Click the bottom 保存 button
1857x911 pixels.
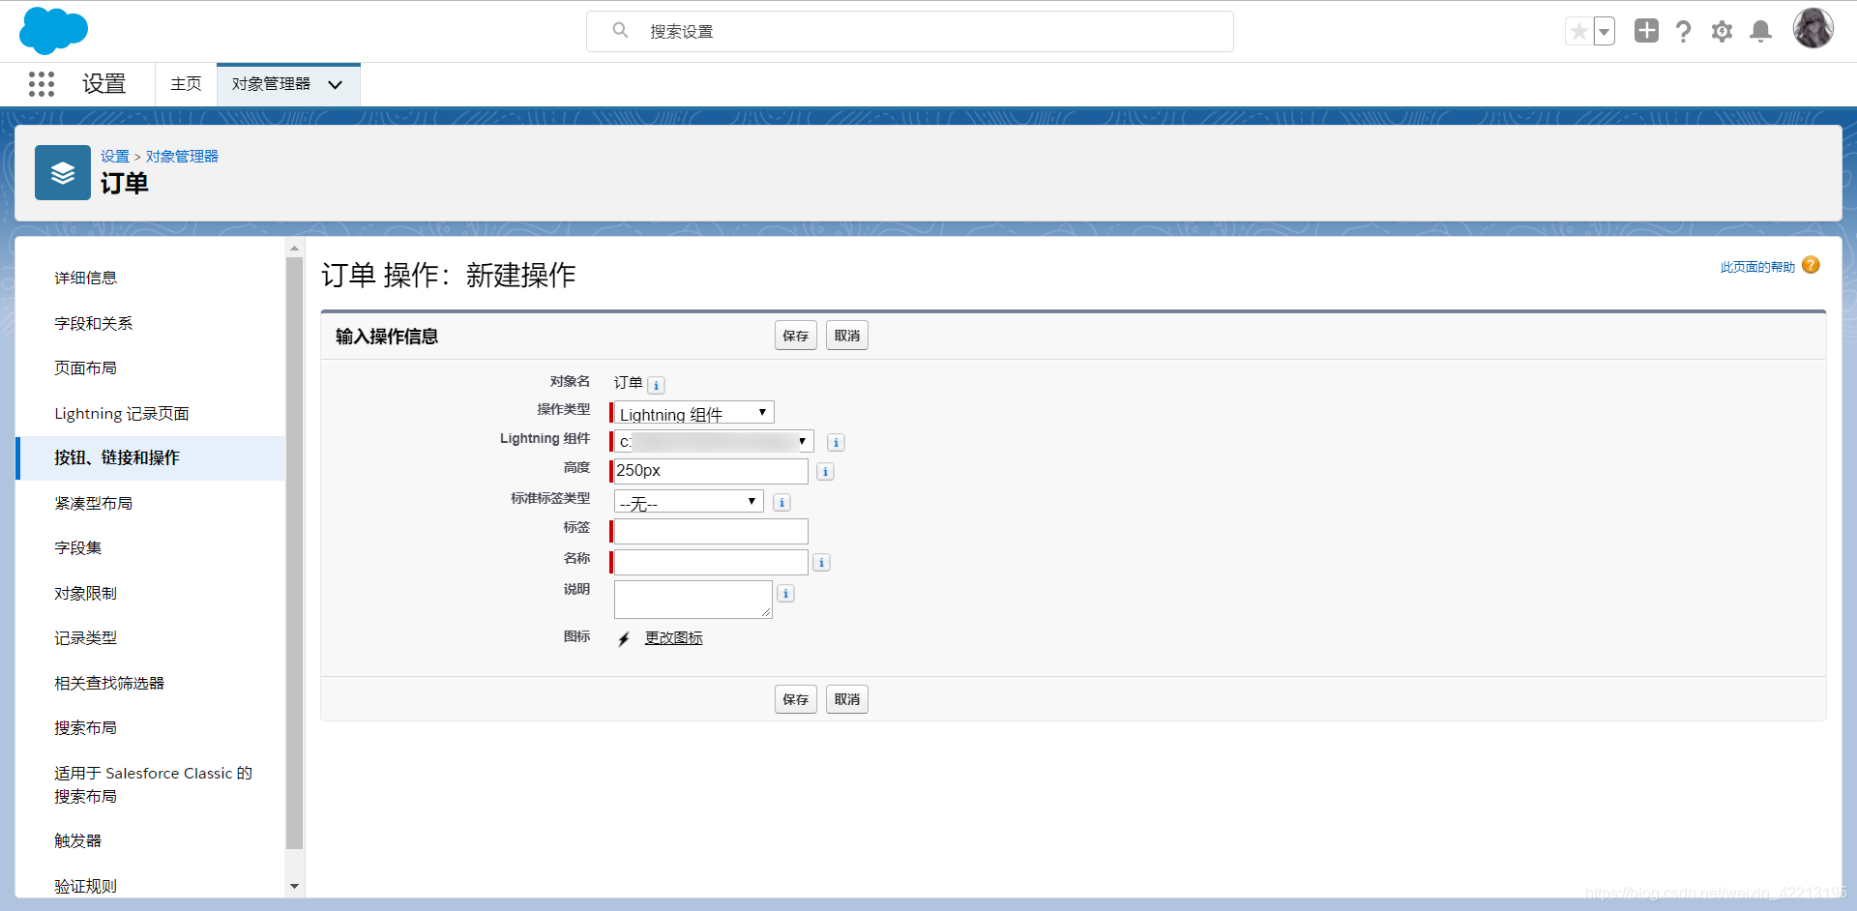click(x=796, y=699)
